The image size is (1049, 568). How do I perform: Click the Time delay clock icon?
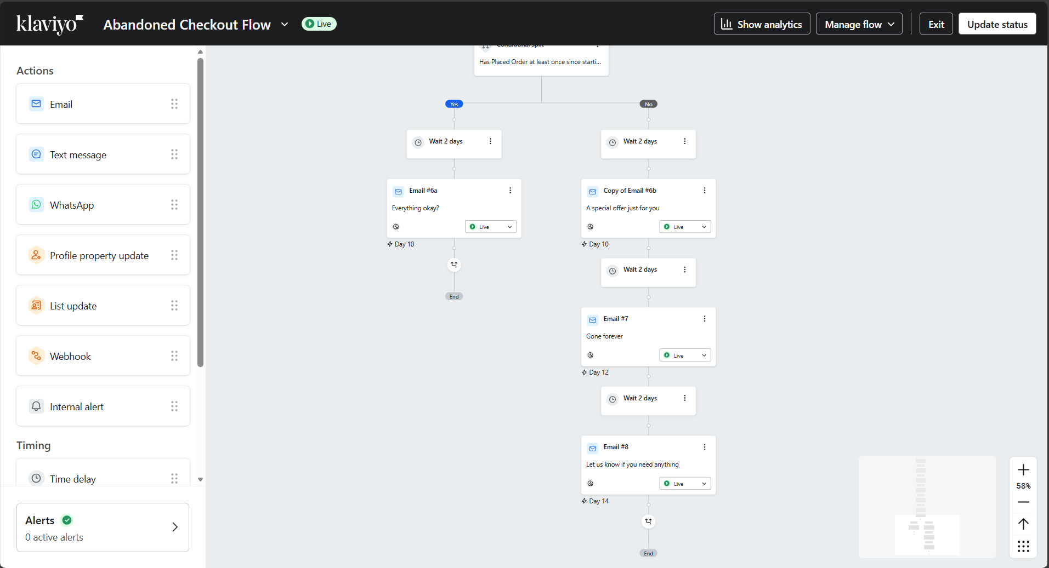[36, 478]
